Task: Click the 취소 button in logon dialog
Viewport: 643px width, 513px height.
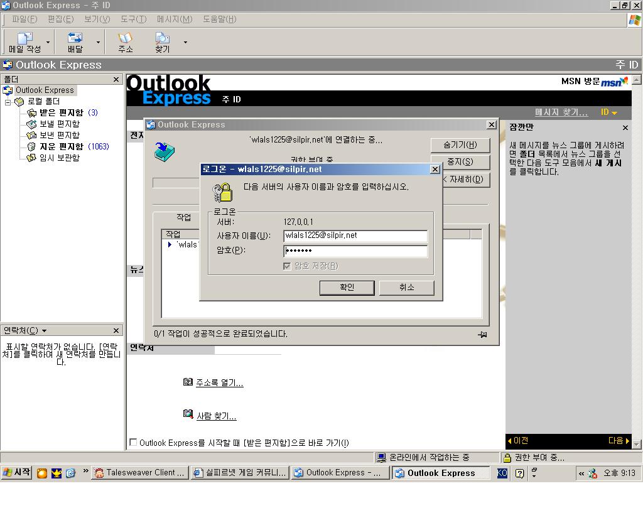Action: (x=406, y=288)
